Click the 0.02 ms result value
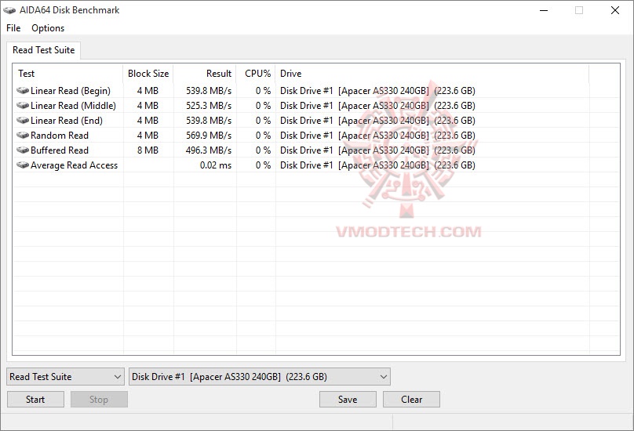This screenshot has width=634, height=431. (216, 165)
